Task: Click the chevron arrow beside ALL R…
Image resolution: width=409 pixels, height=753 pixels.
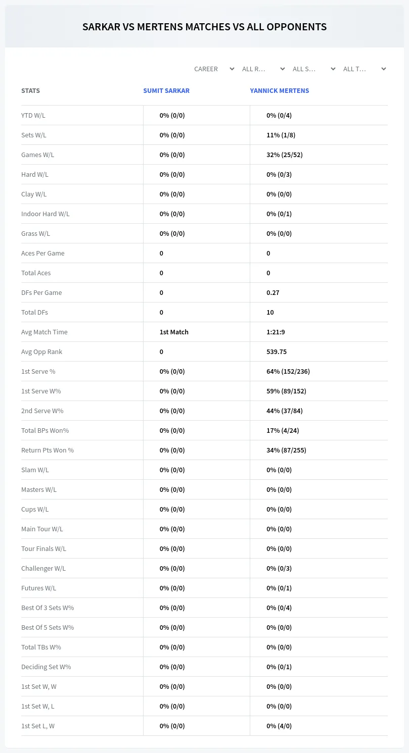Action: (282, 69)
